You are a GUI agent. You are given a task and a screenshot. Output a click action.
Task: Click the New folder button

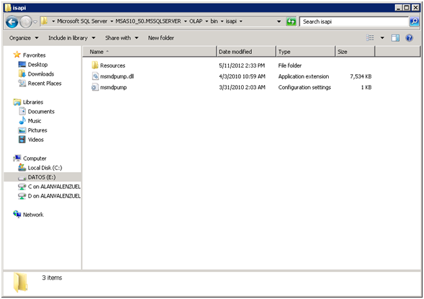pos(161,38)
